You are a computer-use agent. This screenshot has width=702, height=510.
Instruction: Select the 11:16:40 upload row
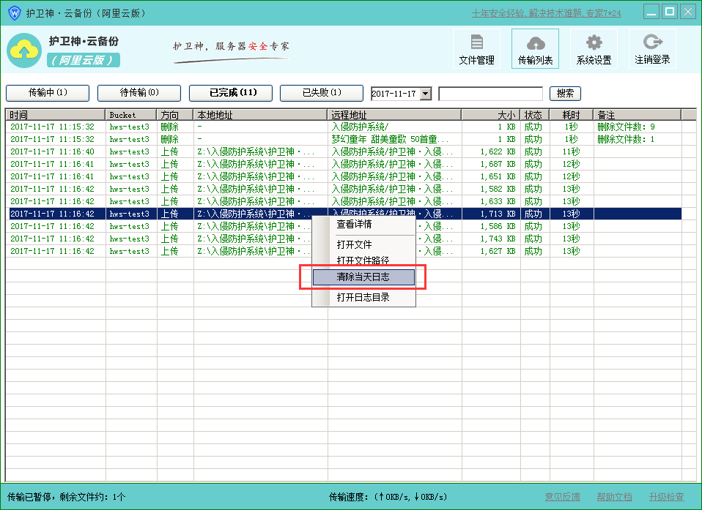pyautogui.click(x=345, y=152)
